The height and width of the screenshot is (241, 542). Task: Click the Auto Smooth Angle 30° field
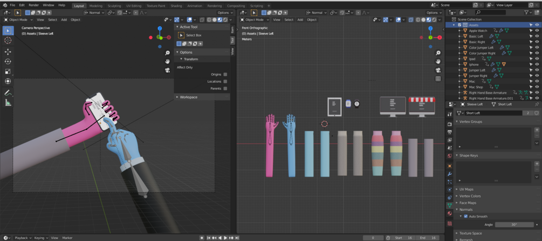pyautogui.click(x=514, y=225)
